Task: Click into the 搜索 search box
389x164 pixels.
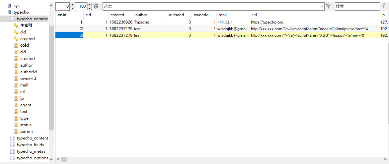Action: point(357,6)
